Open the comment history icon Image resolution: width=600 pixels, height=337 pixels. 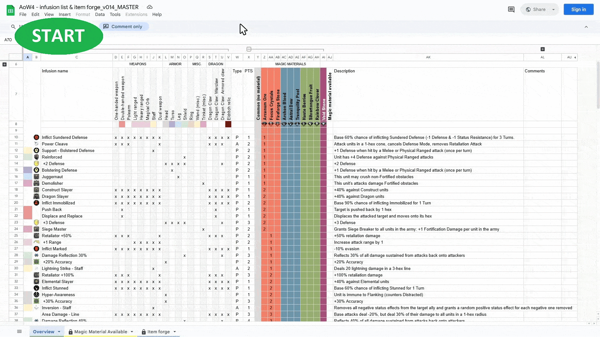(x=511, y=9)
